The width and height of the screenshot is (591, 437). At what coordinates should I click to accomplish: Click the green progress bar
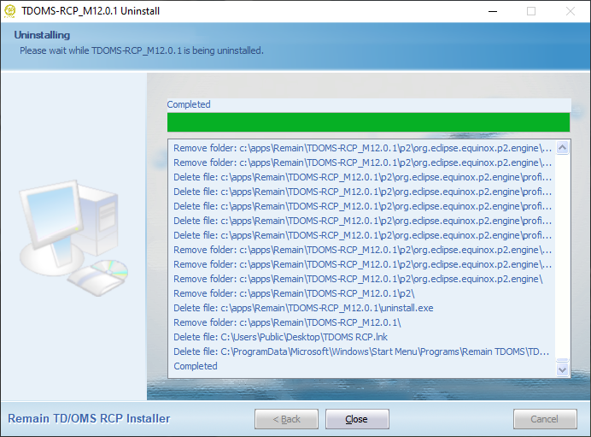pos(368,122)
